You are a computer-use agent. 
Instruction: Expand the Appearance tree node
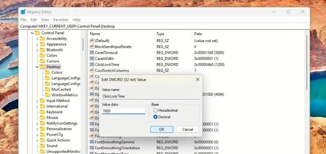coord(37,44)
